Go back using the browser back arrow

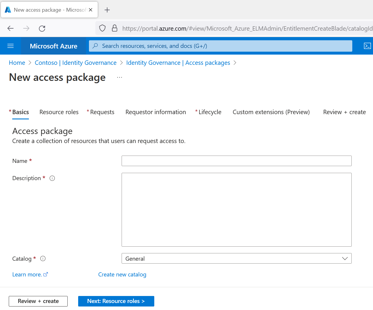(x=10, y=28)
